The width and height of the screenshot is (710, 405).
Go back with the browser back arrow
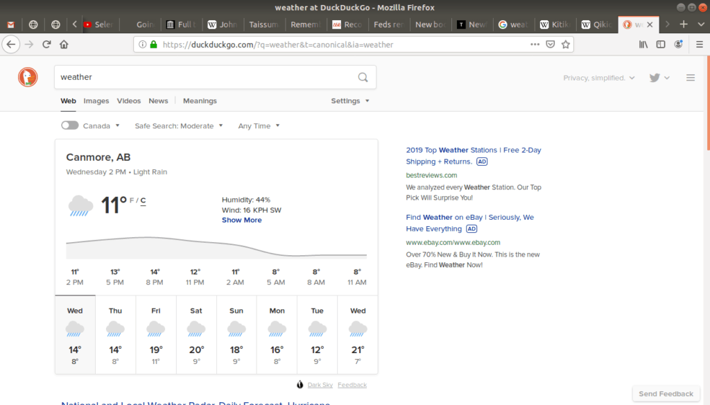(11, 44)
